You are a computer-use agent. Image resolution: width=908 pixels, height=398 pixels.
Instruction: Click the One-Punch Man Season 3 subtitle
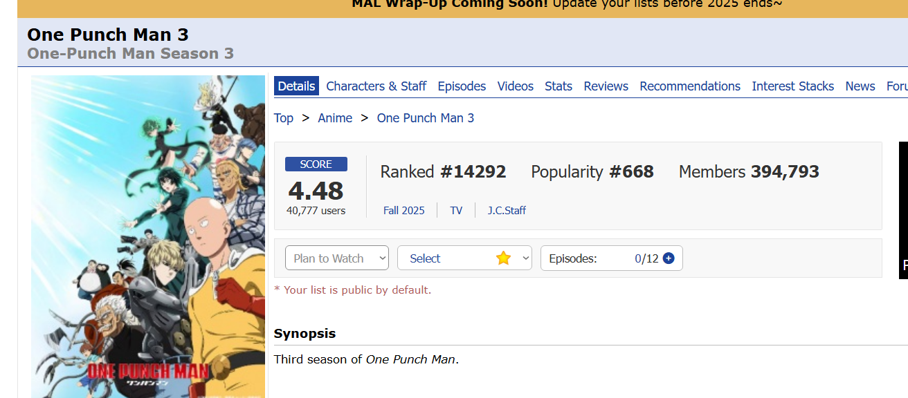coord(131,54)
